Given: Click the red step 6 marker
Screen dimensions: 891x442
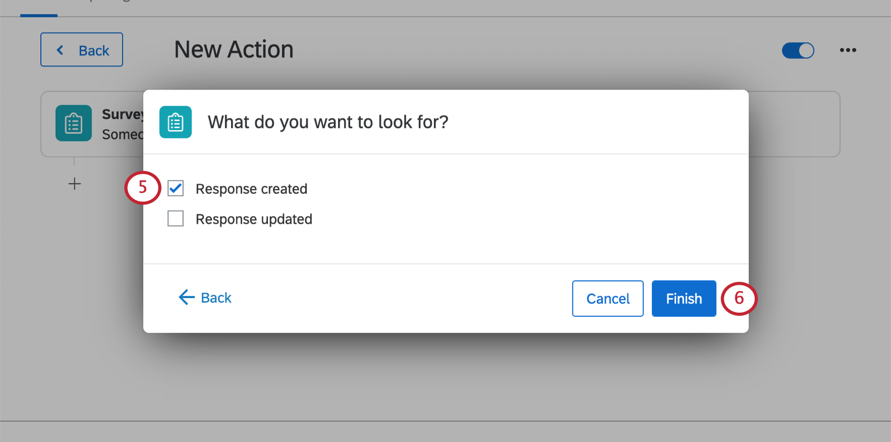Looking at the screenshot, I should pyautogui.click(x=739, y=299).
